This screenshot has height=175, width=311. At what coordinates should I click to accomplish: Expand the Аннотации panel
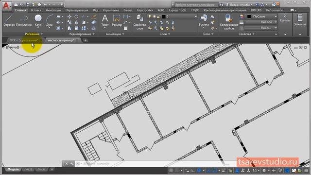coord(115,34)
